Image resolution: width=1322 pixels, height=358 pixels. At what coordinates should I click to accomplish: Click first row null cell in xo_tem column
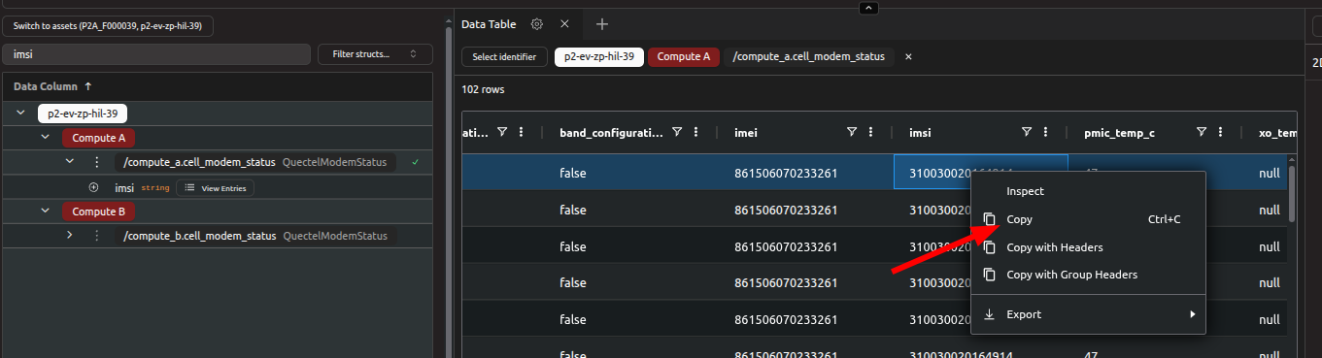coord(1270,173)
